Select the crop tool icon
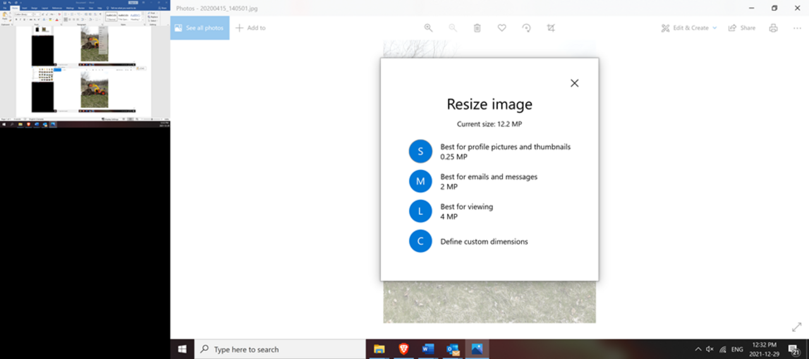Image resolution: width=809 pixels, height=359 pixels. pos(550,28)
